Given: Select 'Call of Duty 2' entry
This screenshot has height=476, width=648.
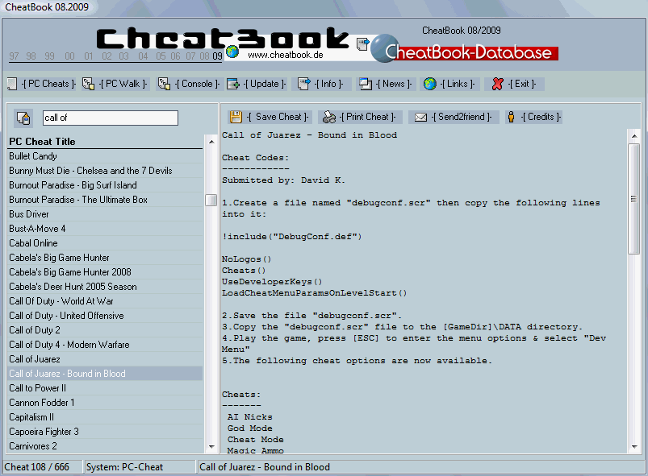Looking at the screenshot, I should pos(106,330).
